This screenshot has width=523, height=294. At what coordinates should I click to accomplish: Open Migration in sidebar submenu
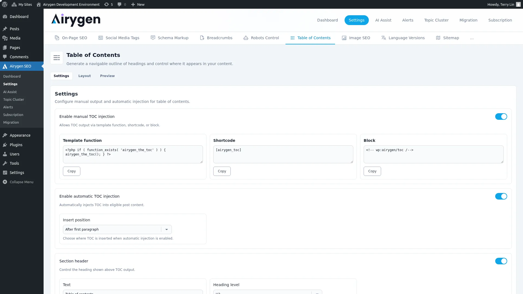(x=11, y=122)
